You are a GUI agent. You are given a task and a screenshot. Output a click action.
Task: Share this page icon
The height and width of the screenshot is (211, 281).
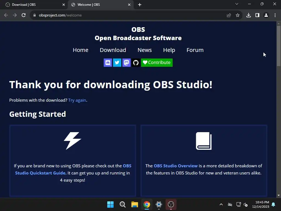click(x=229, y=15)
